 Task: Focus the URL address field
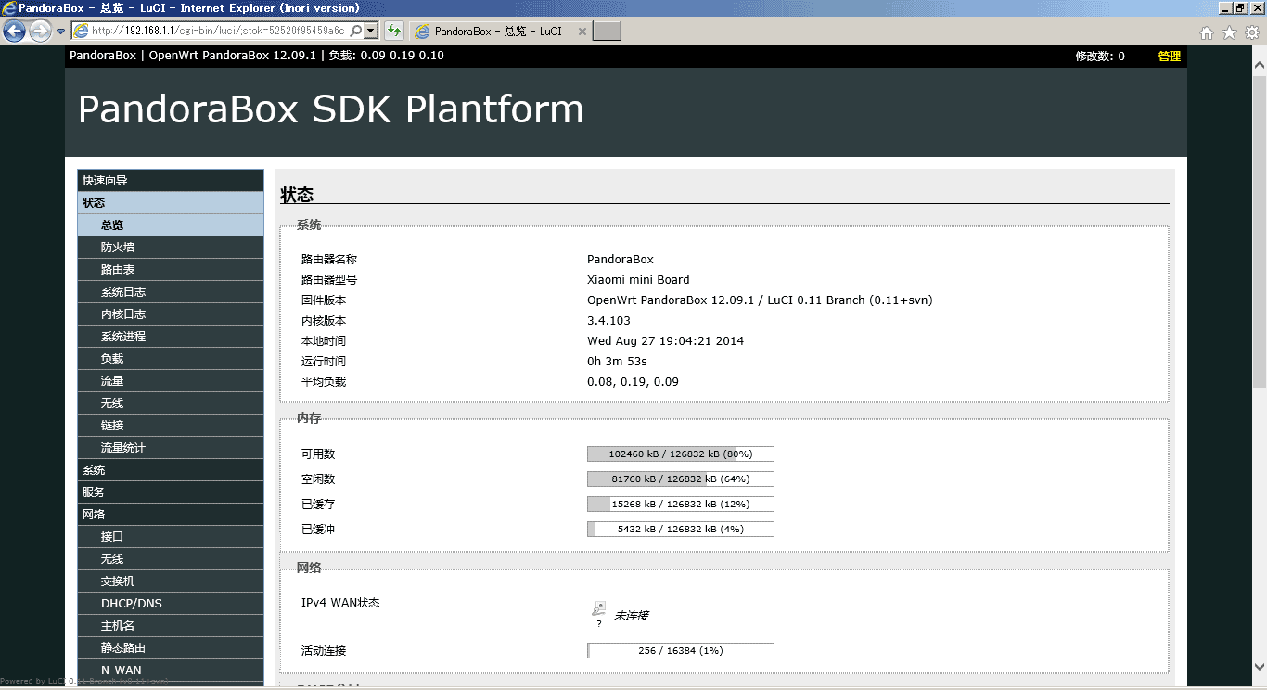(x=217, y=31)
